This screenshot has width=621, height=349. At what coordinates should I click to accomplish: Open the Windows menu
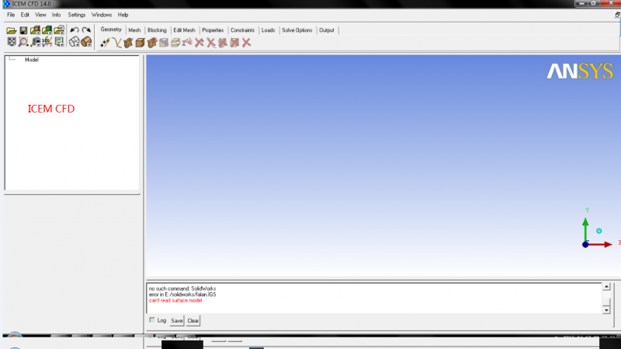coord(102,15)
